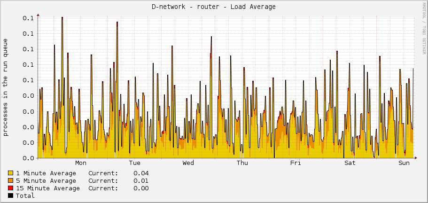Click the black Total legend swatch
Image resolution: width=428 pixels, height=203 pixels.
click(11, 196)
